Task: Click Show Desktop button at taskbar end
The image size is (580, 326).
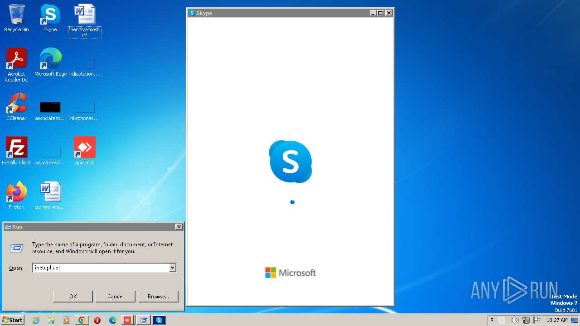Action: 575,320
